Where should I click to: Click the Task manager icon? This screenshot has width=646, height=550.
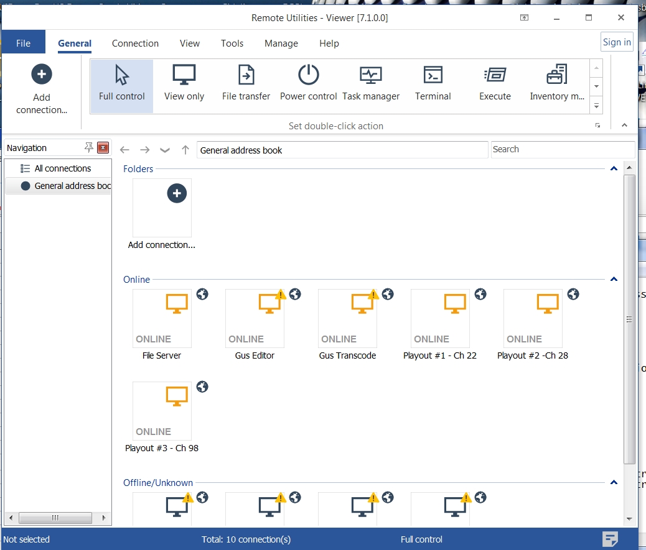click(x=370, y=76)
